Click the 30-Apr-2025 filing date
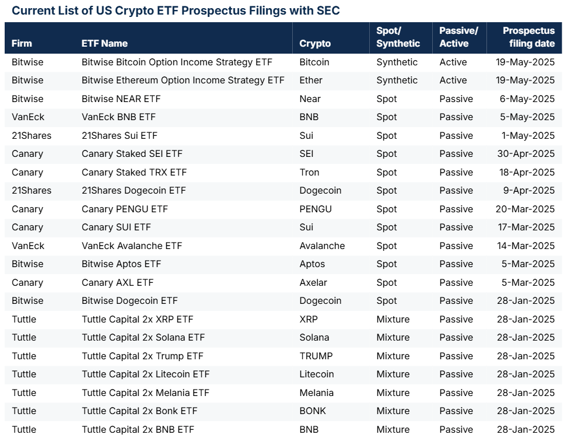 click(526, 153)
